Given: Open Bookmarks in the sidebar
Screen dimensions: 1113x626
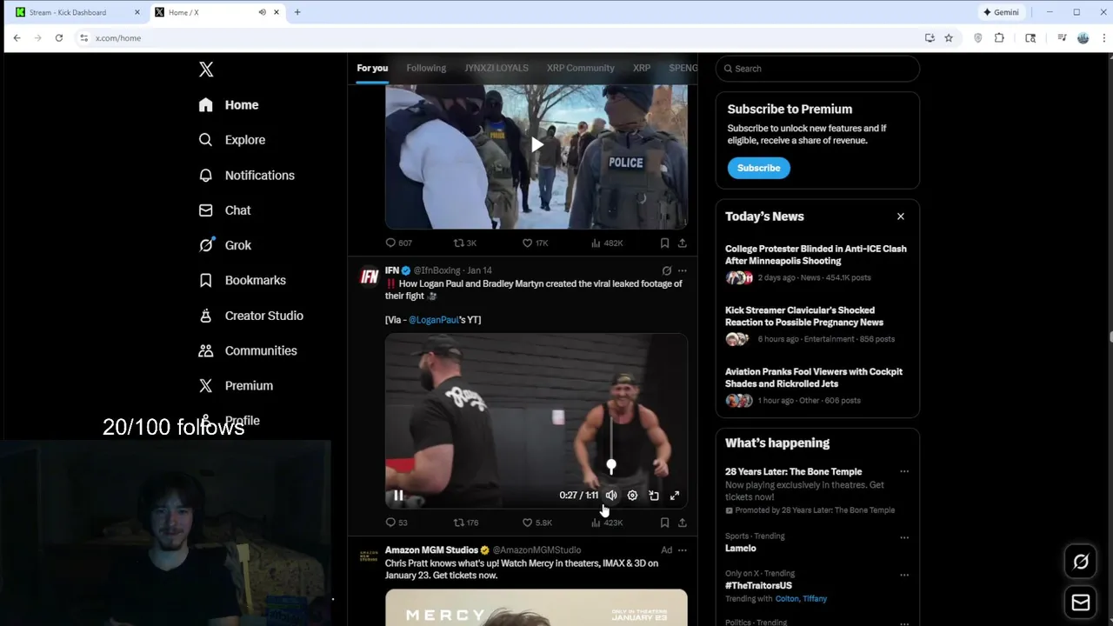Looking at the screenshot, I should (x=242, y=281).
